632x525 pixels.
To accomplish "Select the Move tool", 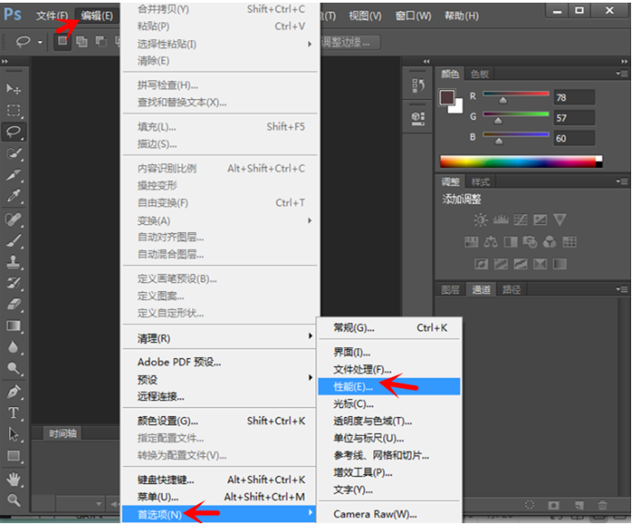I will tap(14, 89).
